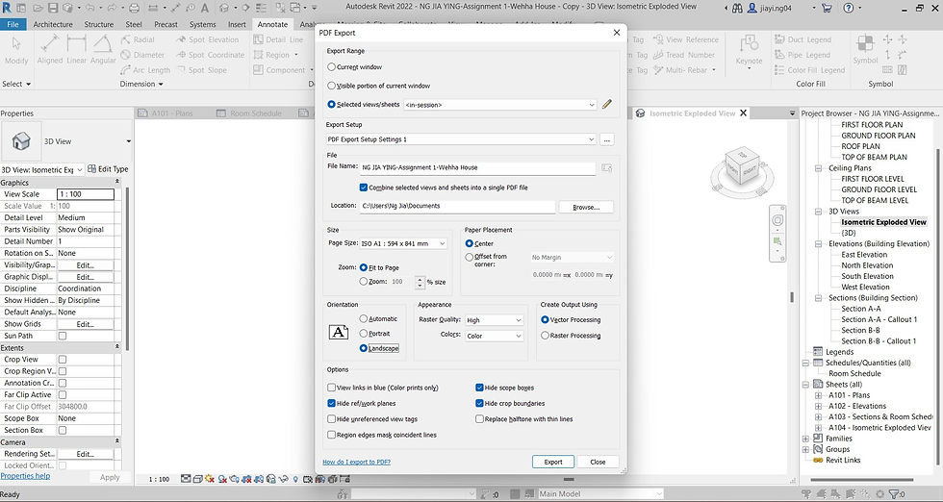Click the File Name input field
Image resolution: width=943 pixels, height=502 pixels.
pyautogui.click(x=477, y=167)
